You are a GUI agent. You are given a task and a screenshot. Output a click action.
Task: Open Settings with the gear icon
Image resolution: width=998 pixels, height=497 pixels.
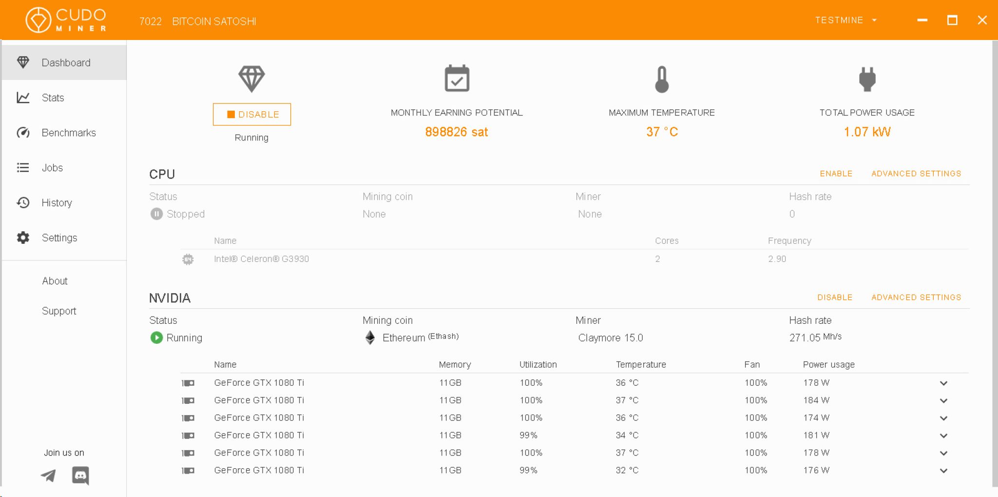tap(23, 238)
